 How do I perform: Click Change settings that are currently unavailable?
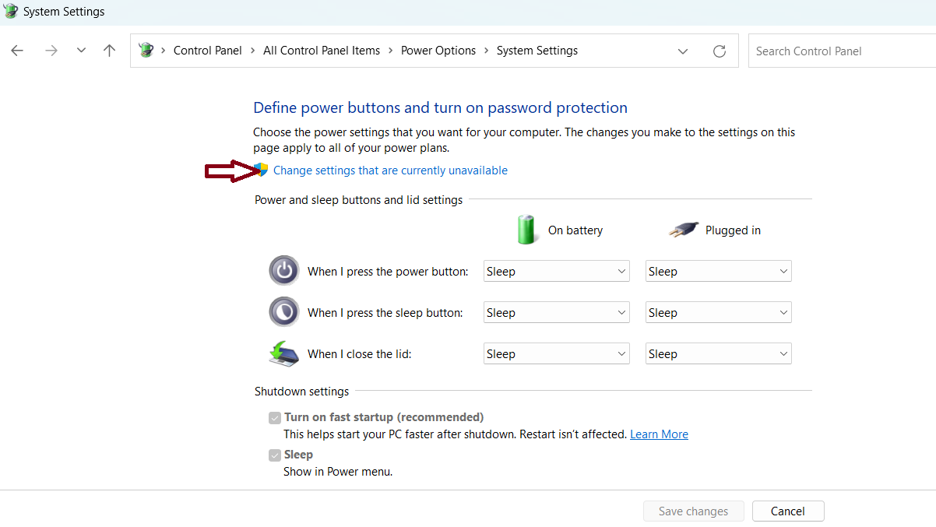390,170
